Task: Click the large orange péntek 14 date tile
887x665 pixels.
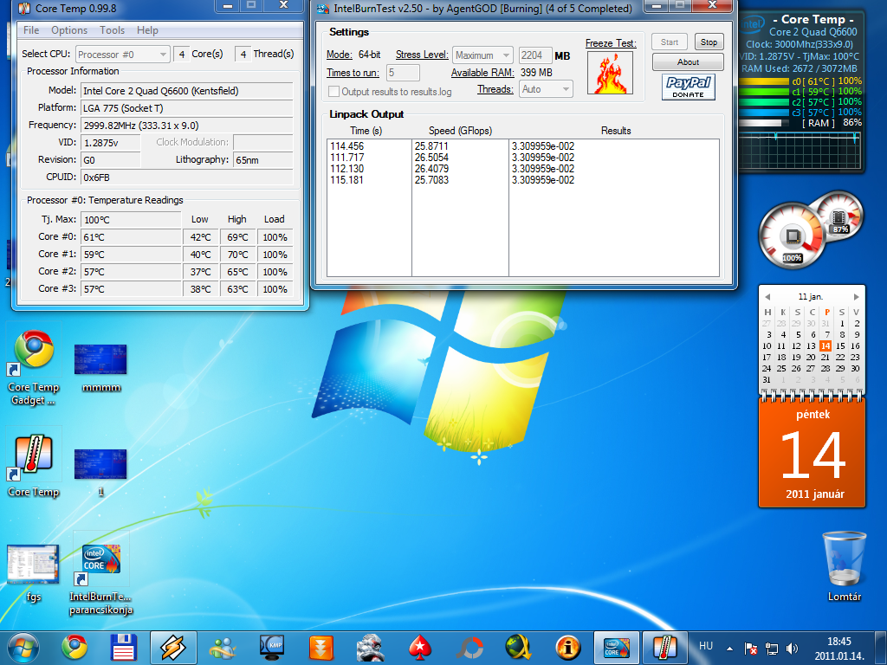Action: click(812, 453)
